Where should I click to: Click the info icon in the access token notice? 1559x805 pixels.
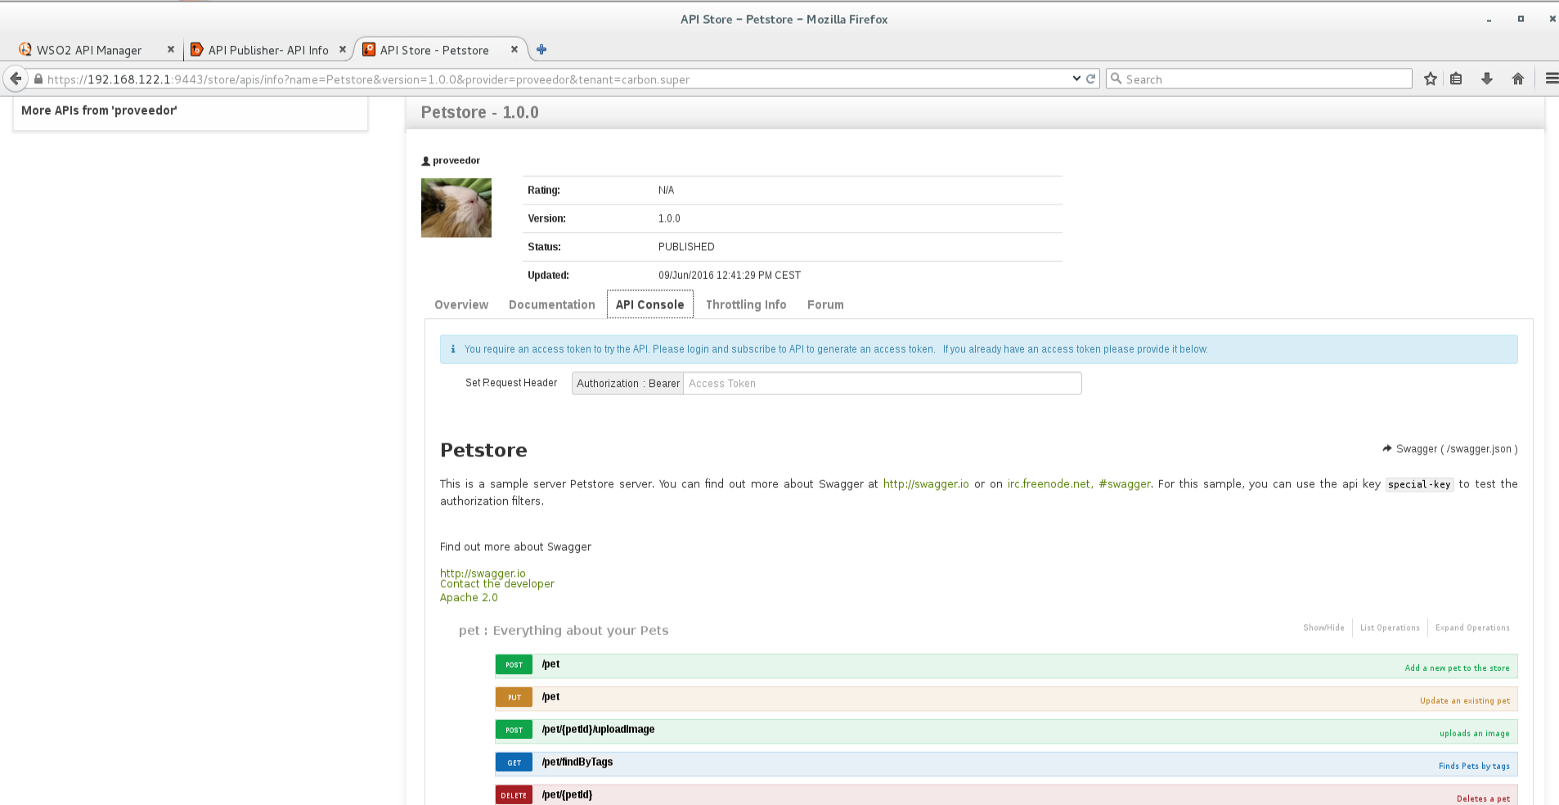click(x=453, y=349)
